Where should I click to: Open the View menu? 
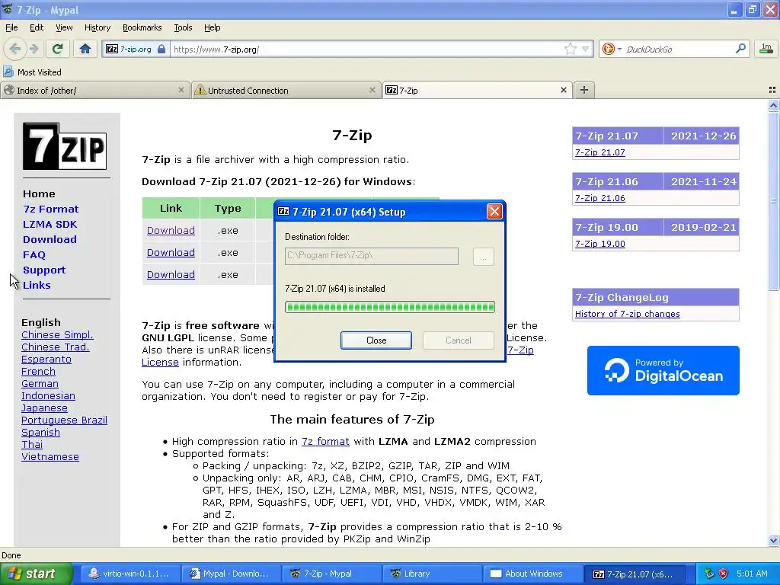click(x=64, y=27)
